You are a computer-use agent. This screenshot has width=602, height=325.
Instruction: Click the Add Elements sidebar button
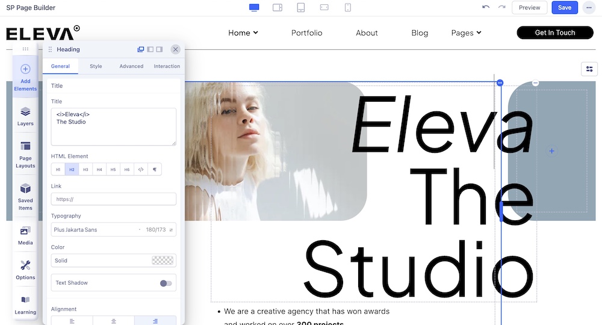tap(25, 77)
